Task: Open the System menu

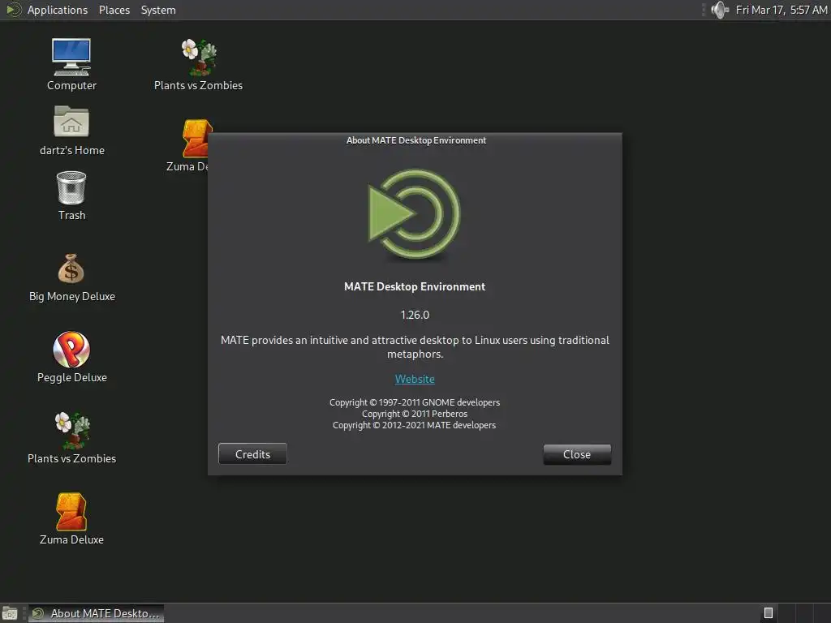Action: 158,10
